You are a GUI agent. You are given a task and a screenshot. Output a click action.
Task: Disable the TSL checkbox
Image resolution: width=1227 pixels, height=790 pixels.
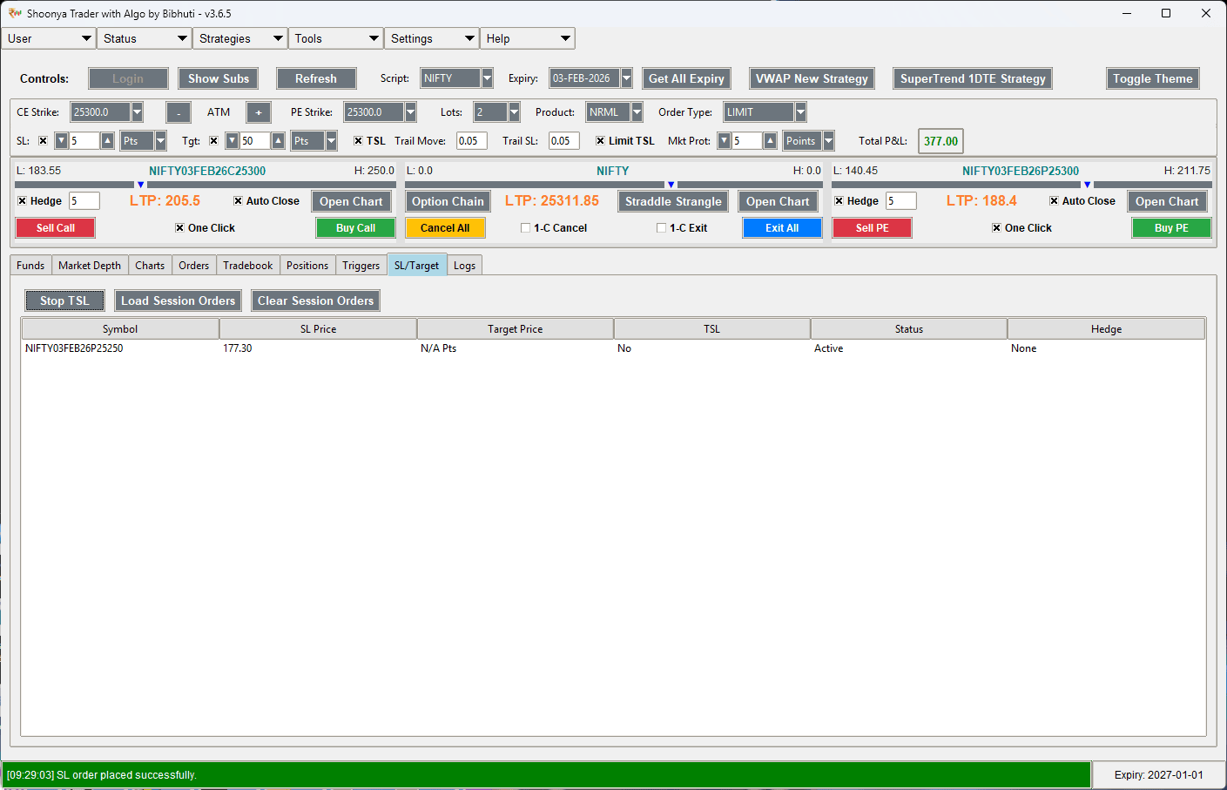coord(357,140)
